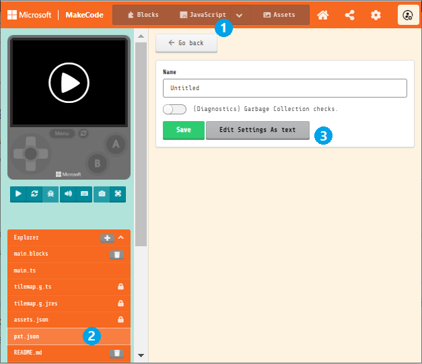Switch to the JavaScript editor tab
Viewport: 422px width, 364px height.
pos(203,15)
